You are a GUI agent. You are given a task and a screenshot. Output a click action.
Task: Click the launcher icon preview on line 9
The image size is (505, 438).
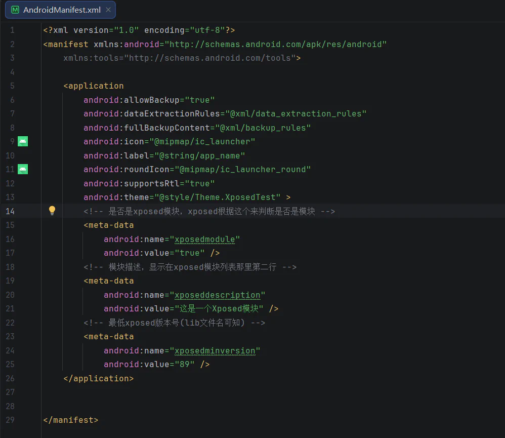23,141
